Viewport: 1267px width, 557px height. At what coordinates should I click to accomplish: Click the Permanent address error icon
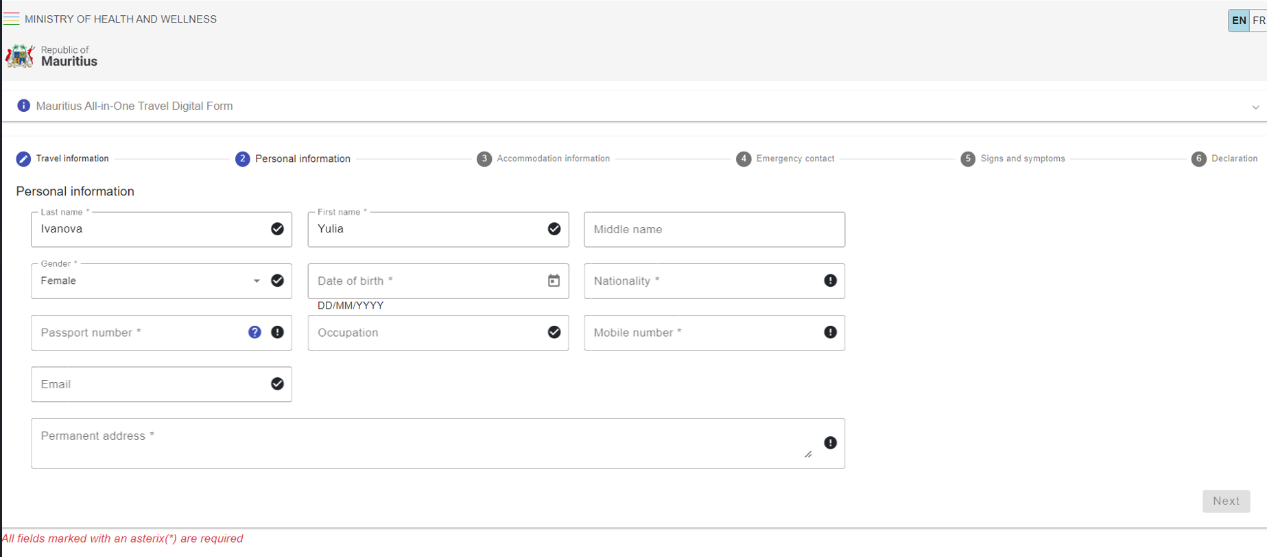(830, 443)
